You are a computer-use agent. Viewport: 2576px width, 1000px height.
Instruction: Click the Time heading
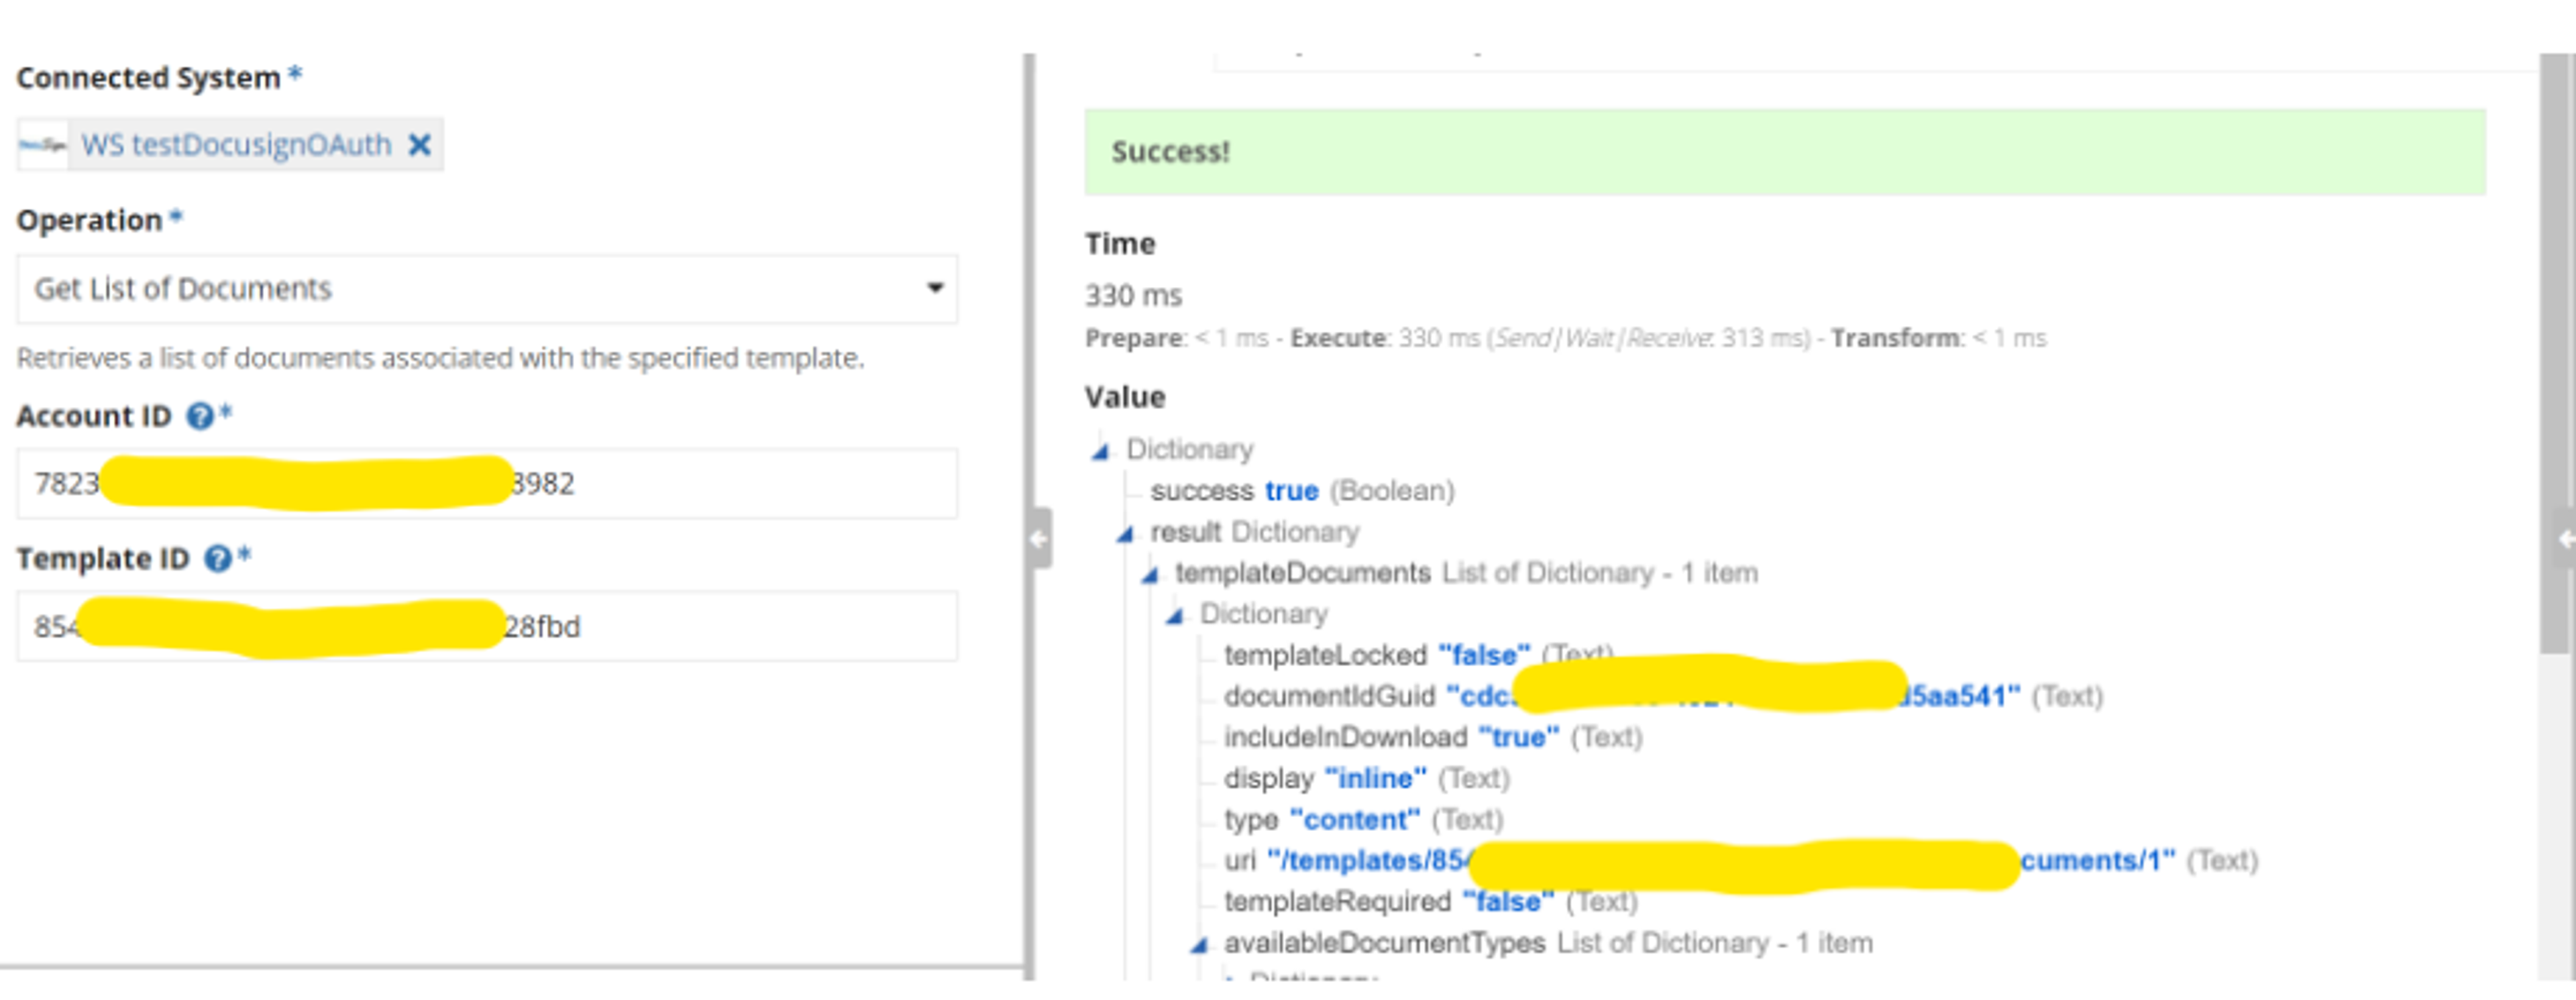[1120, 244]
